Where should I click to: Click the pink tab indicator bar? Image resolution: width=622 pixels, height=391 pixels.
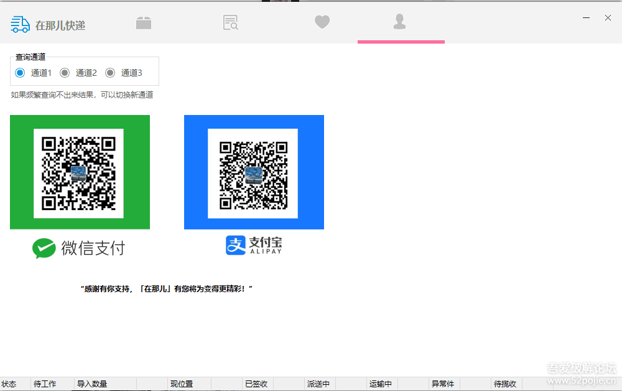click(401, 42)
